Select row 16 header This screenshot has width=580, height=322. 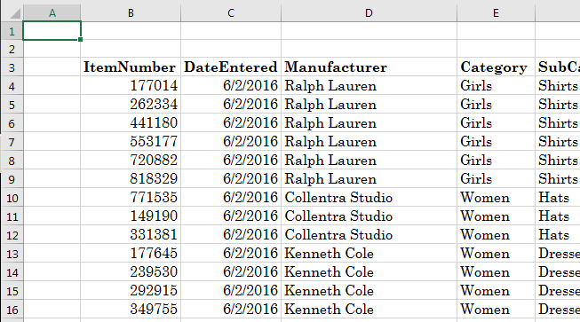click(x=12, y=309)
